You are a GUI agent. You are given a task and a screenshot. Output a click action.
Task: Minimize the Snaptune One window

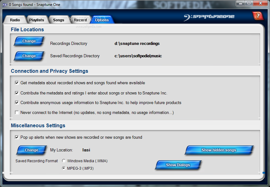(241, 3)
